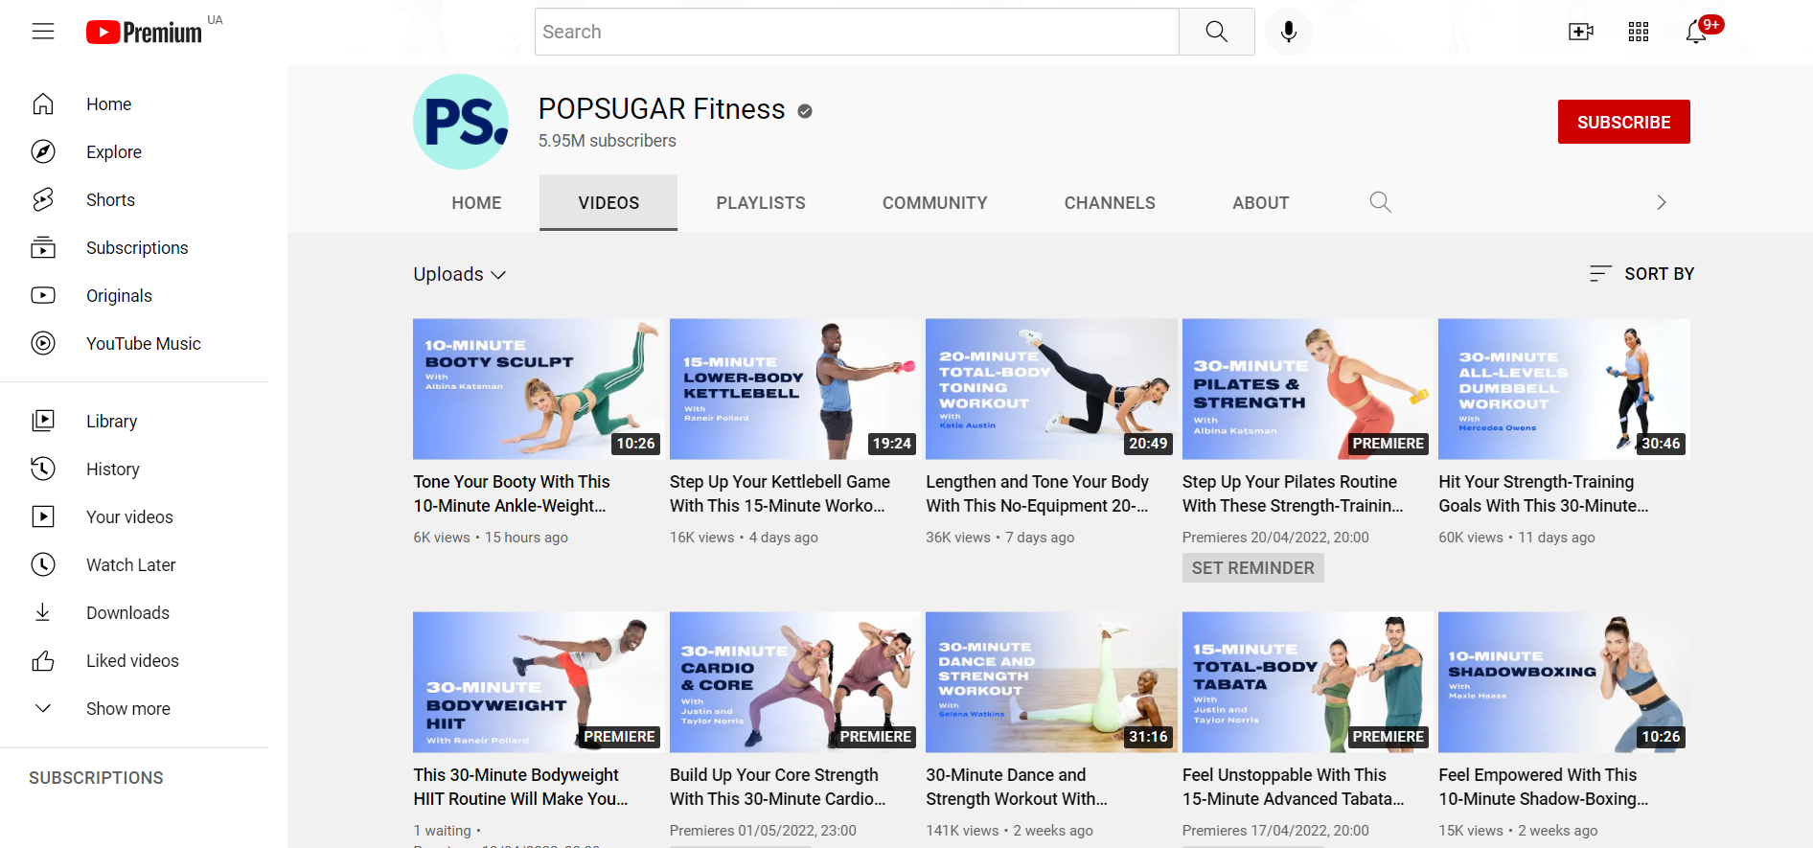The width and height of the screenshot is (1813, 848).
Task: Open 30-Minute Dance and Strength title
Action: tap(1016, 787)
